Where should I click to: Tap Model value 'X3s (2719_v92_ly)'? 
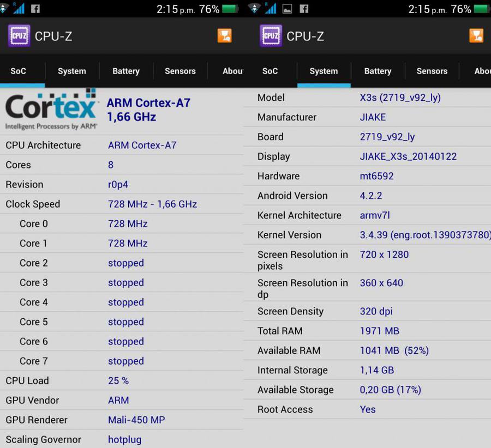(400, 98)
